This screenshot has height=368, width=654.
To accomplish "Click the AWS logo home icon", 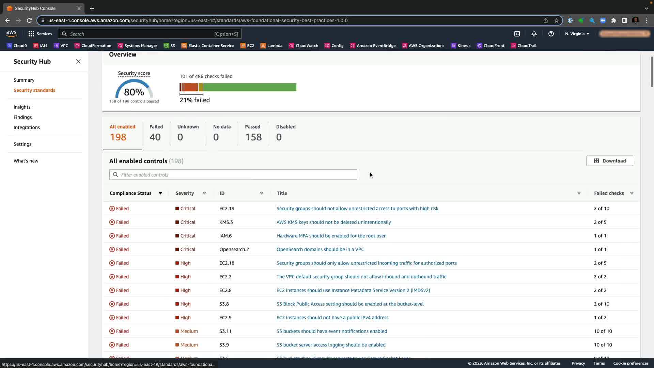I will click(x=11, y=33).
